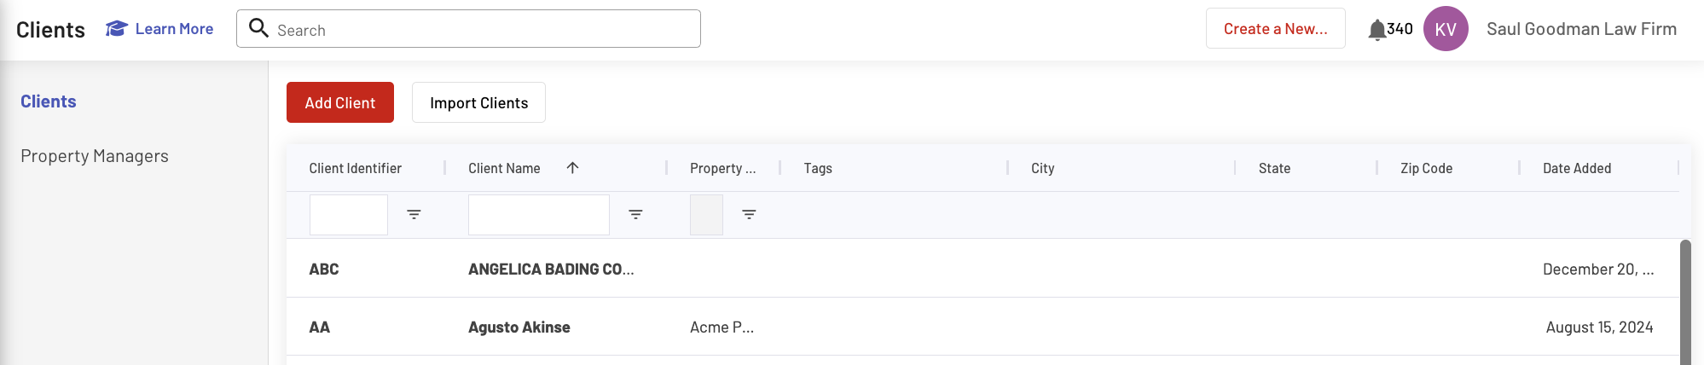Click the Client Name ascending sort arrow

[x=572, y=168]
